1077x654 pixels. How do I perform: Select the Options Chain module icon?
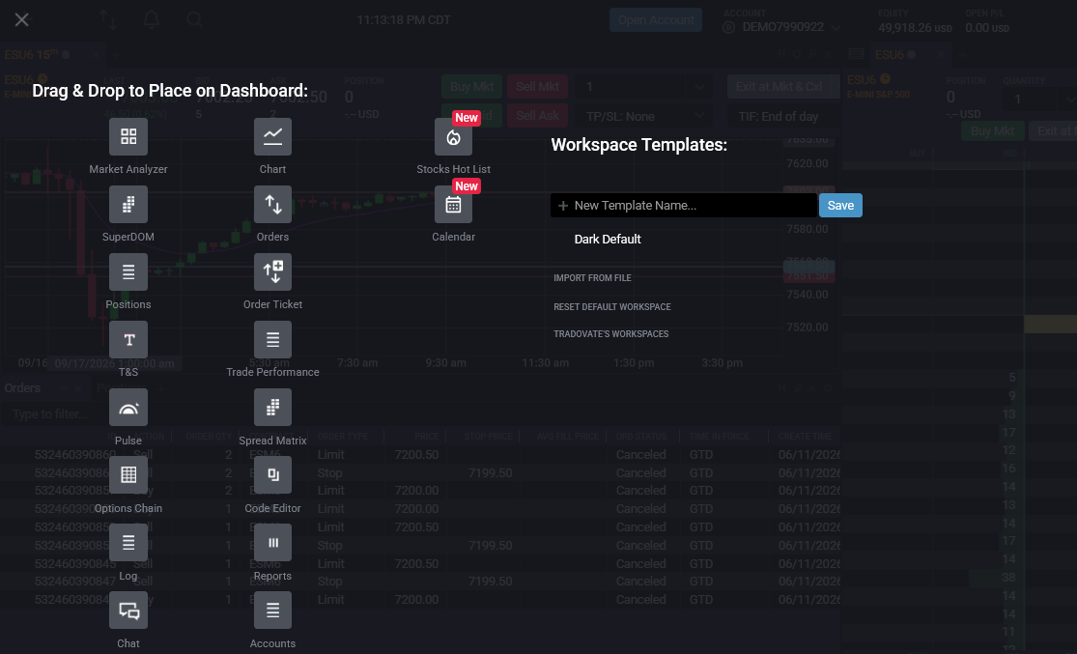[128, 474]
